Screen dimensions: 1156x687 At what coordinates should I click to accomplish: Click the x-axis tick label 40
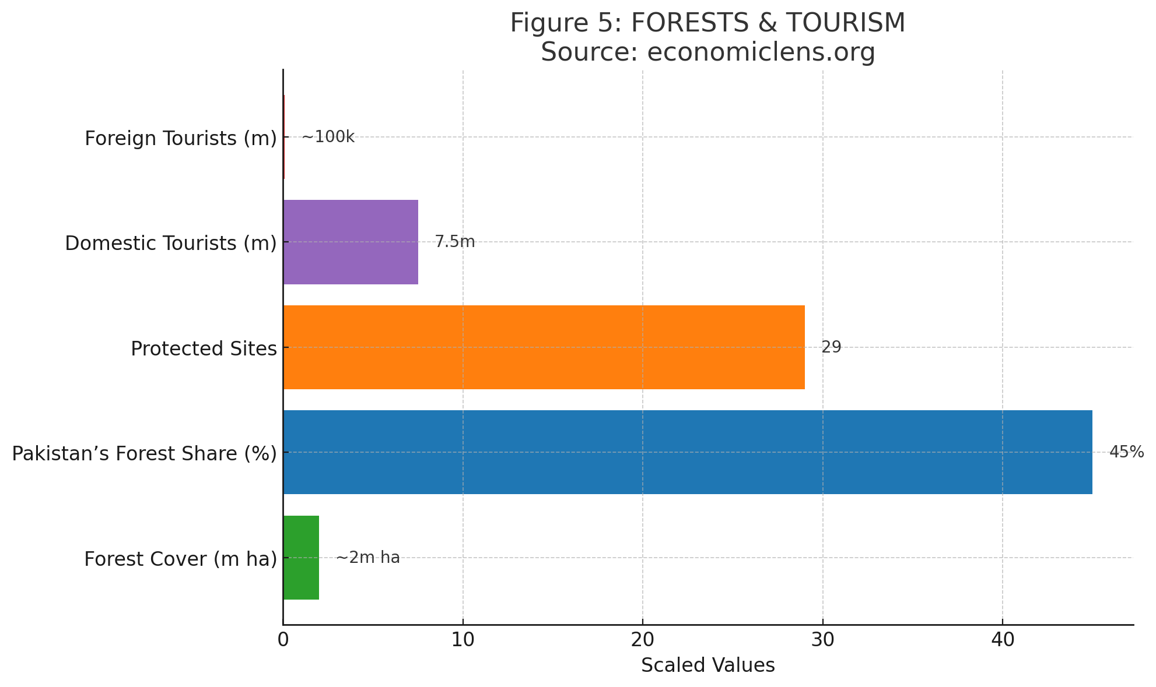[x=1002, y=640]
